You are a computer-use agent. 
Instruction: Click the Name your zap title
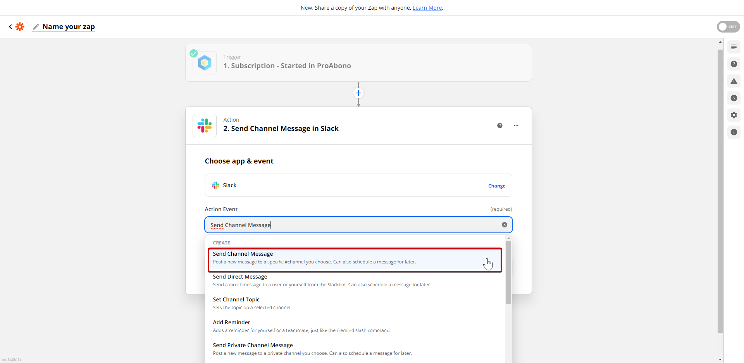[x=69, y=27]
